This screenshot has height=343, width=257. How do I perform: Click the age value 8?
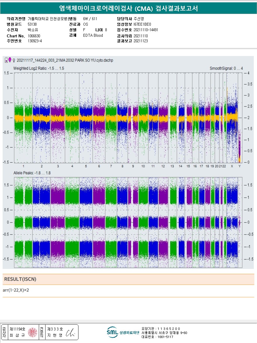(106, 30)
